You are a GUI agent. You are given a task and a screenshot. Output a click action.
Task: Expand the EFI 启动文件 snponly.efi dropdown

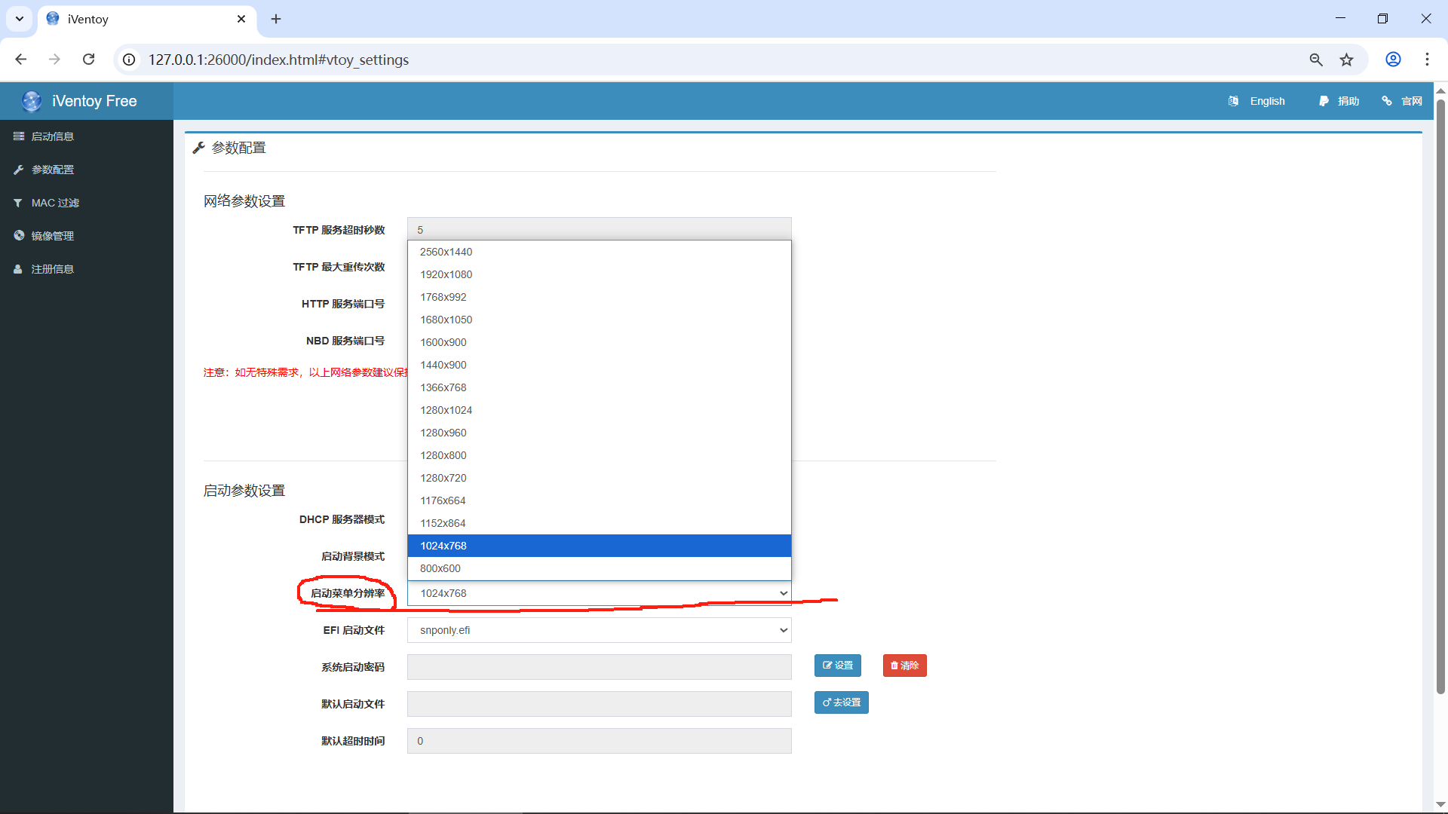click(x=599, y=630)
